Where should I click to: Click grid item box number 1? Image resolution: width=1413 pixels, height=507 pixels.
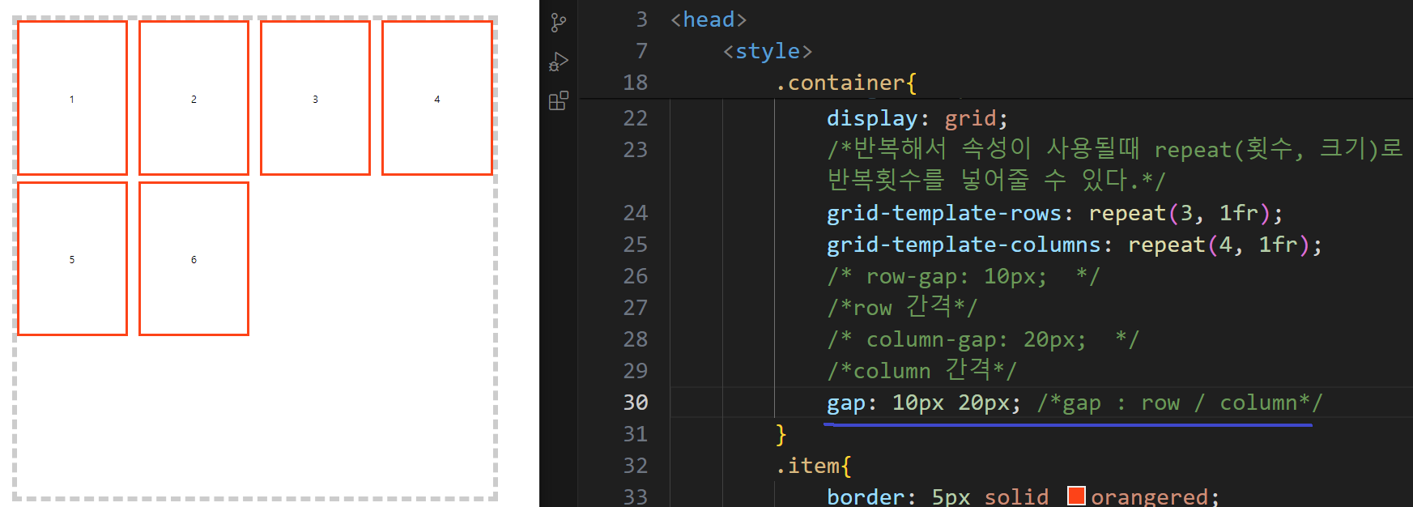click(72, 98)
